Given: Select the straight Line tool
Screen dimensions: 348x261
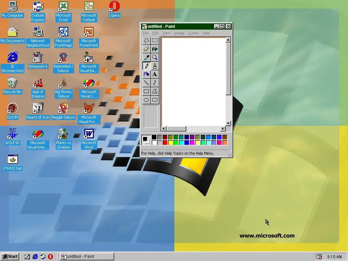Looking at the screenshot, I should (x=146, y=83).
